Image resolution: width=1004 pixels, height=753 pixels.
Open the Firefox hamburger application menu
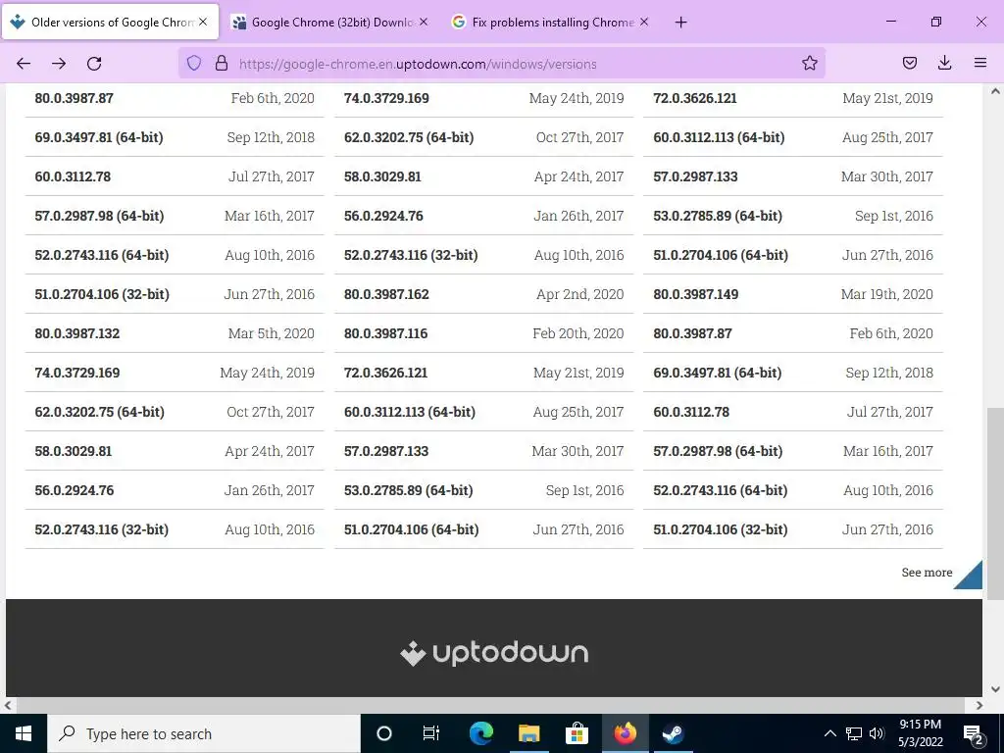pyautogui.click(x=979, y=63)
